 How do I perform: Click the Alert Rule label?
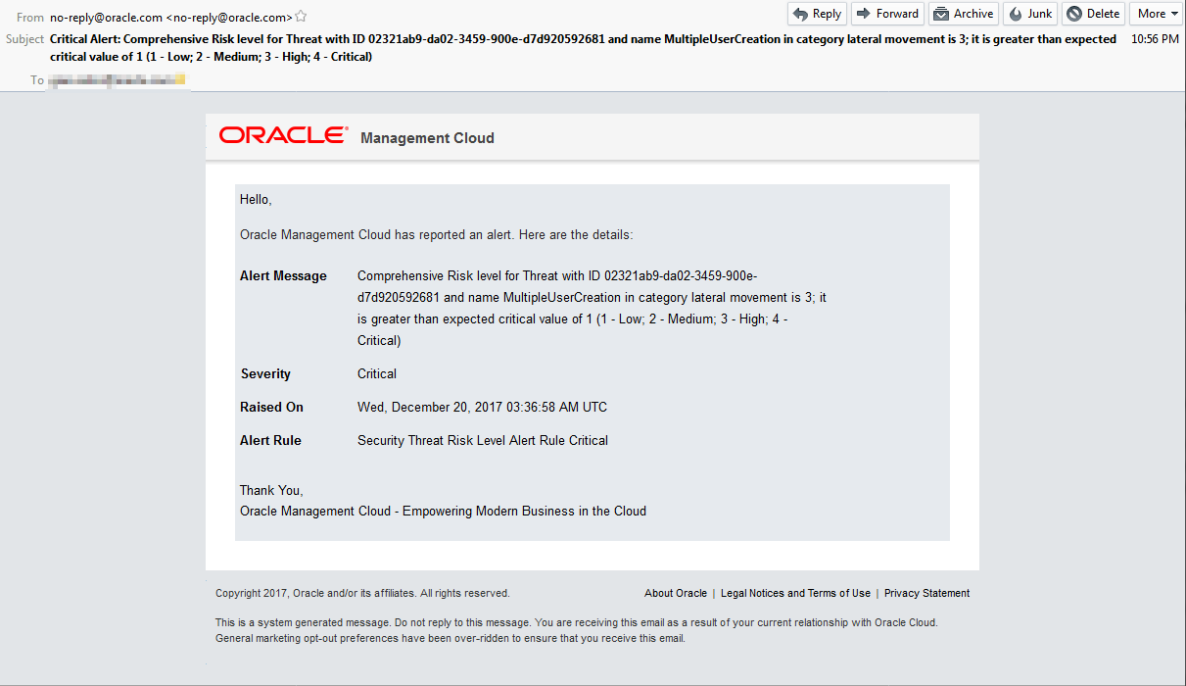(270, 441)
